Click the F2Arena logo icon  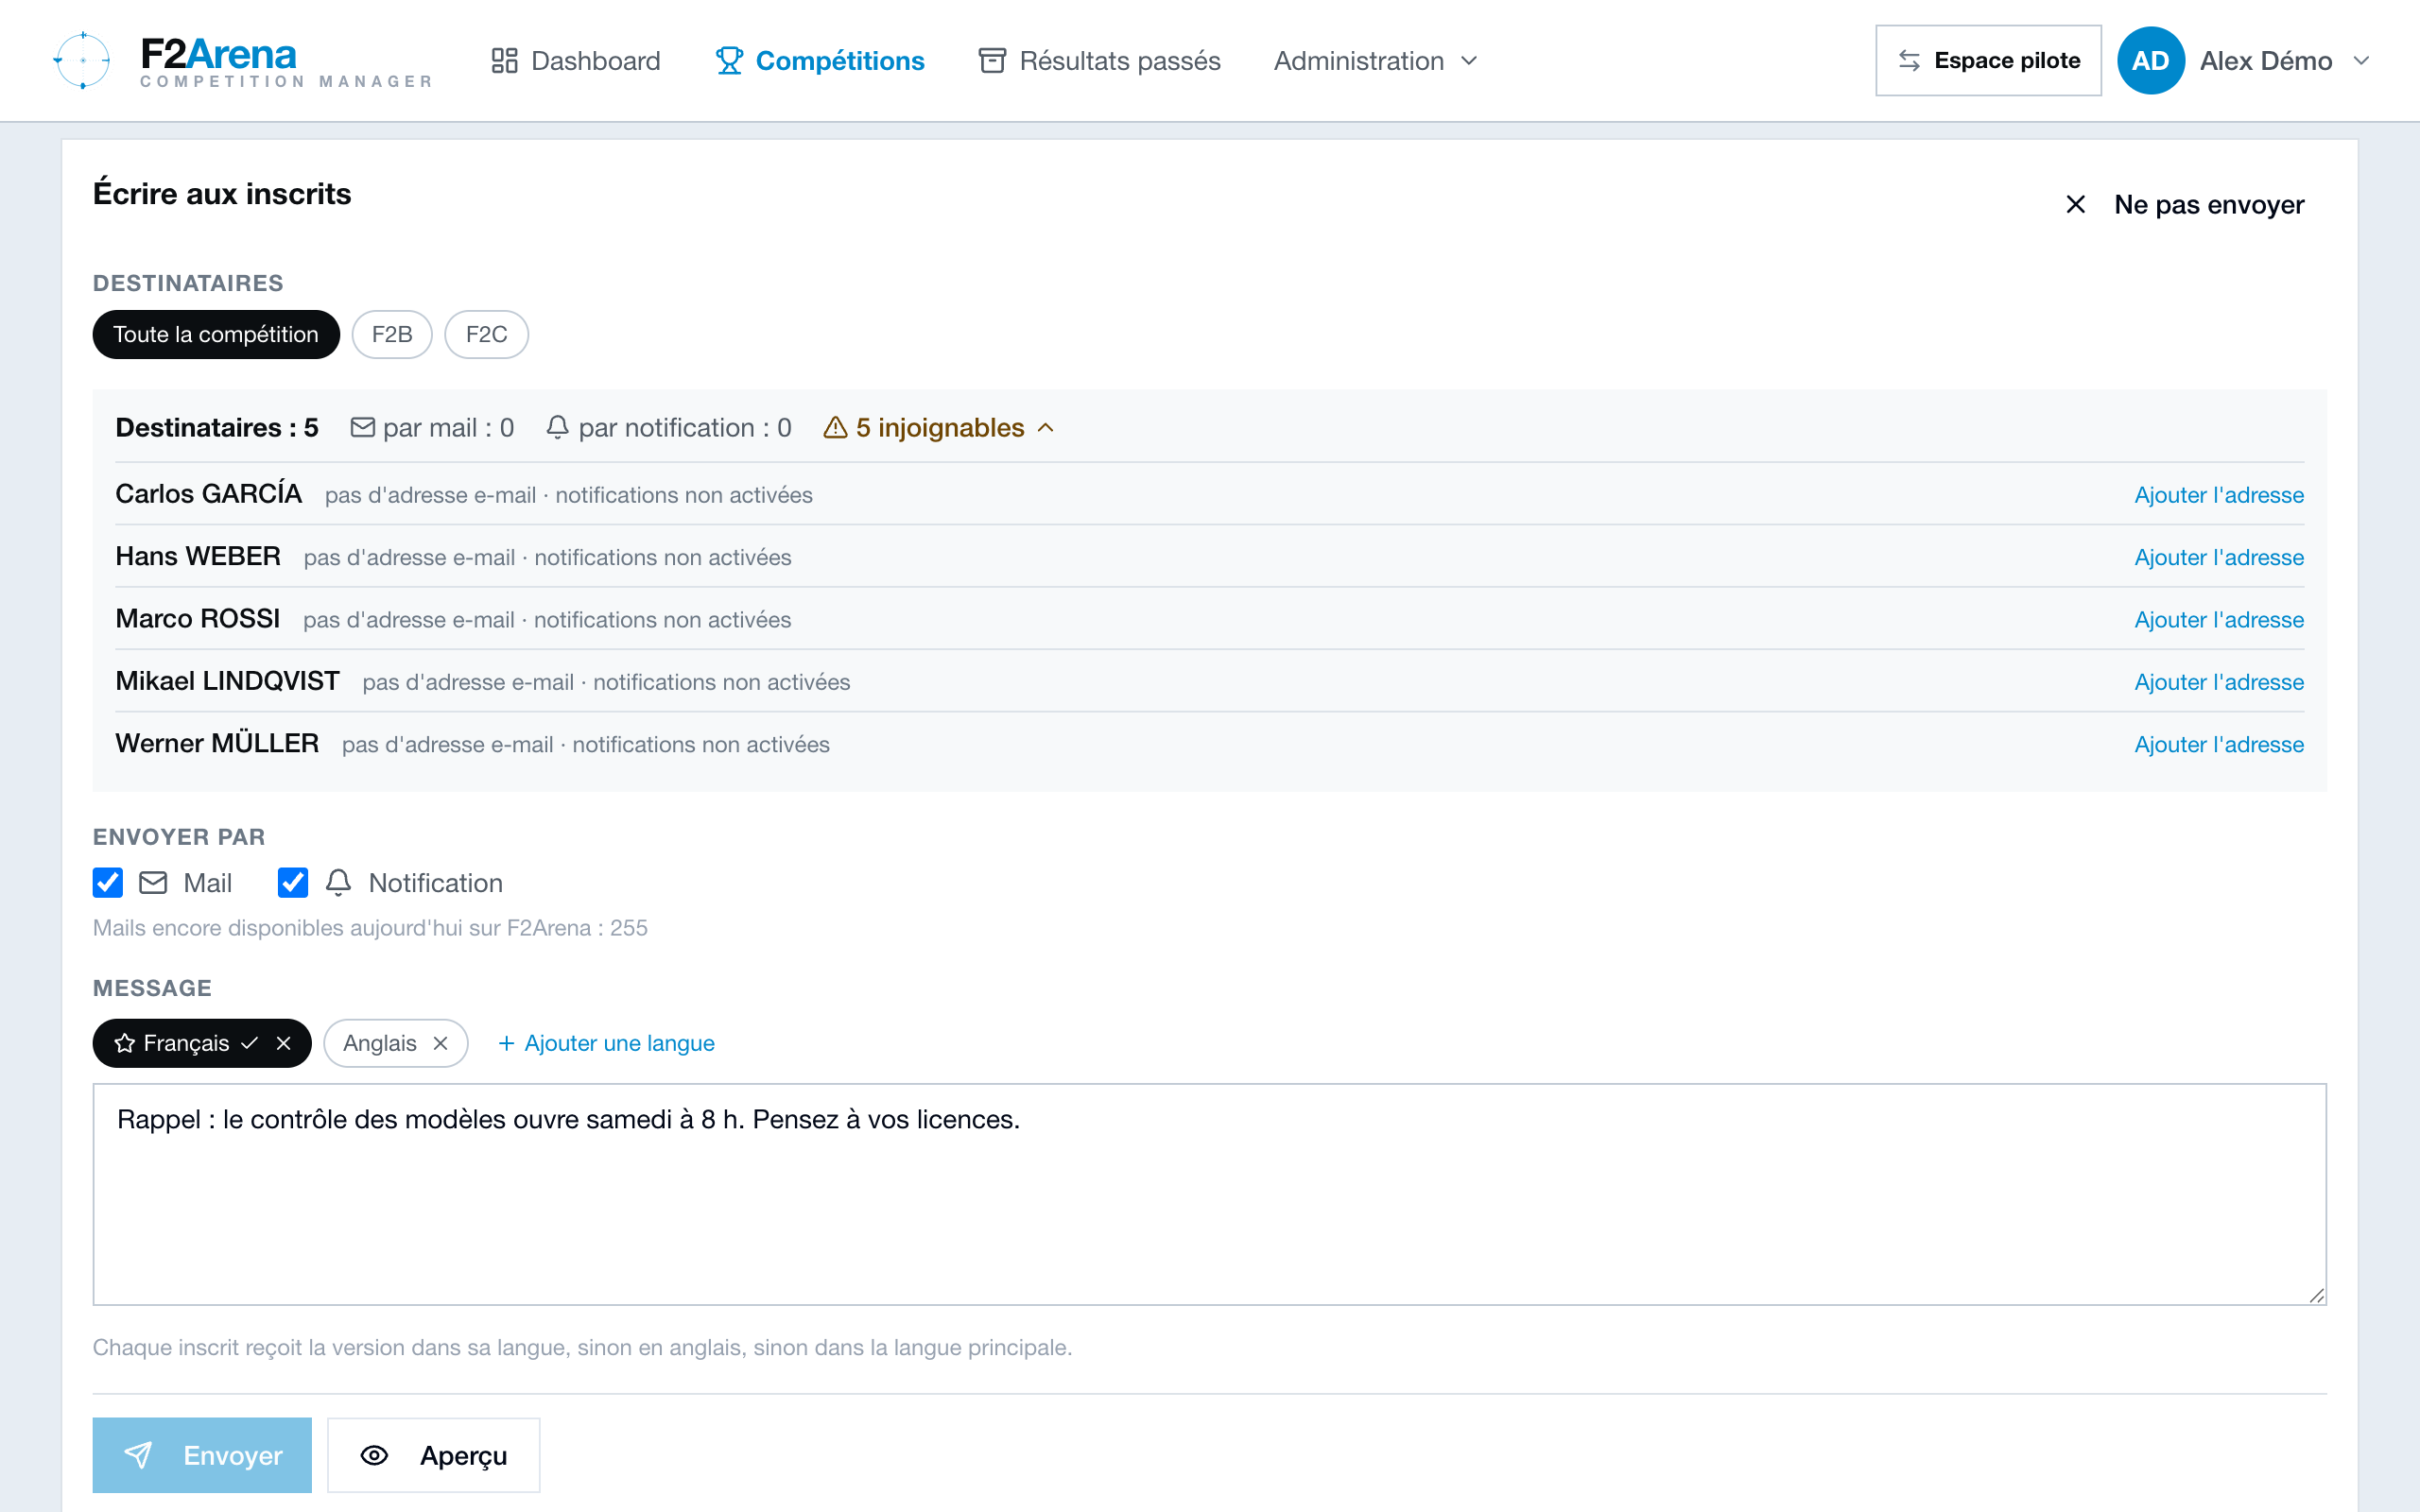82,60
